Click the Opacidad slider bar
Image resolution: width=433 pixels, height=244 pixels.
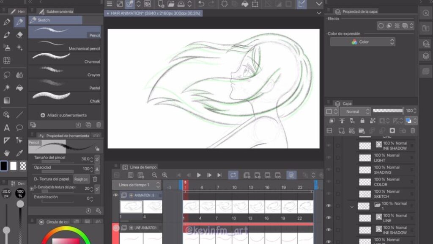pos(58,172)
